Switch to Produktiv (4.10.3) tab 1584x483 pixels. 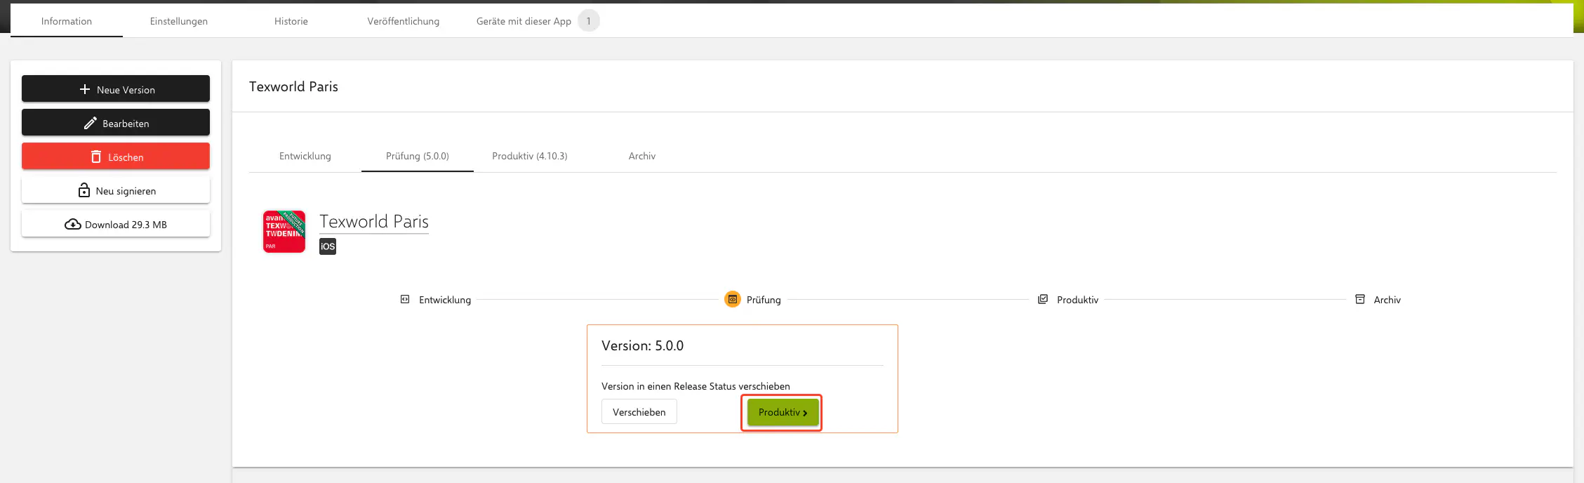pos(530,156)
